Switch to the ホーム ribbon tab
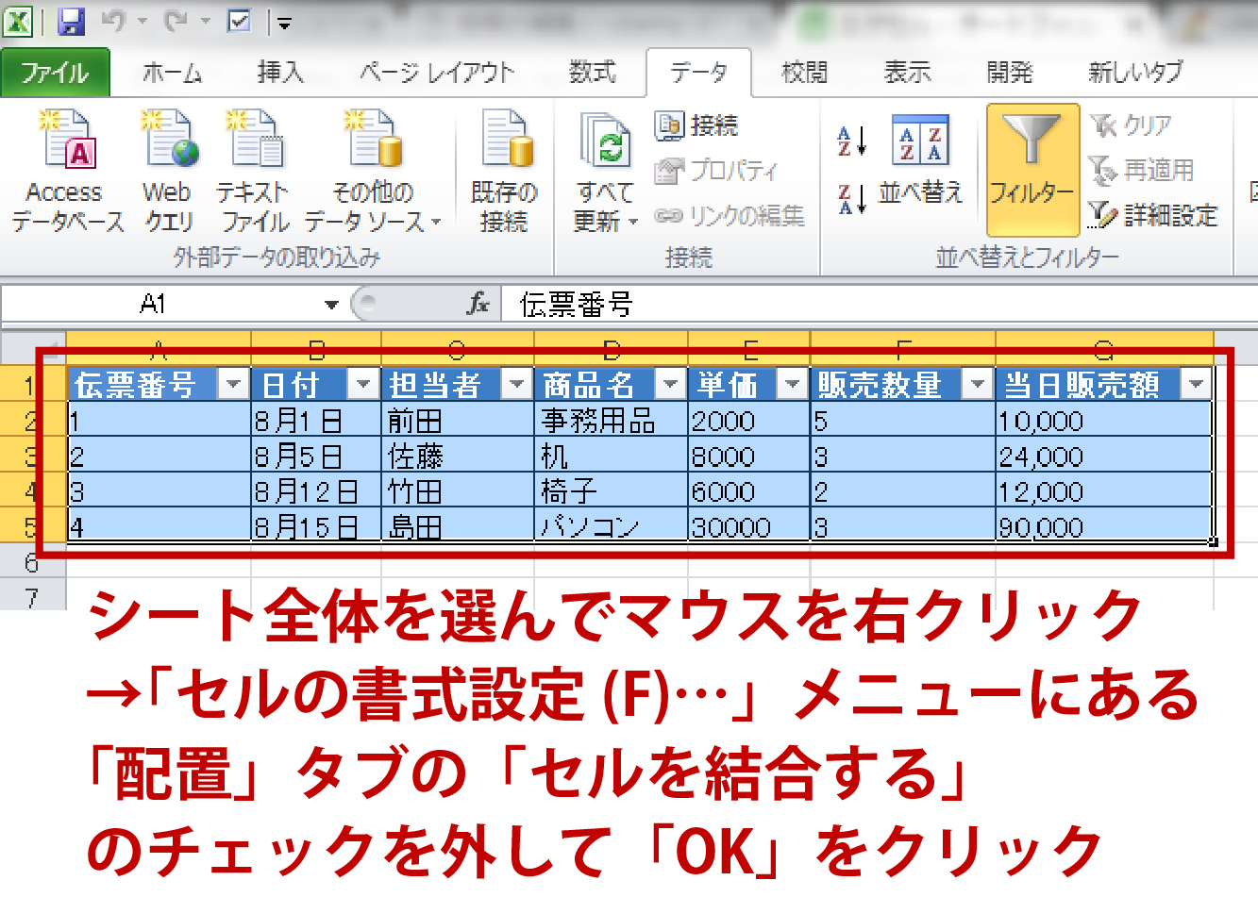Image resolution: width=1258 pixels, height=897 pixels. point(172,73)
